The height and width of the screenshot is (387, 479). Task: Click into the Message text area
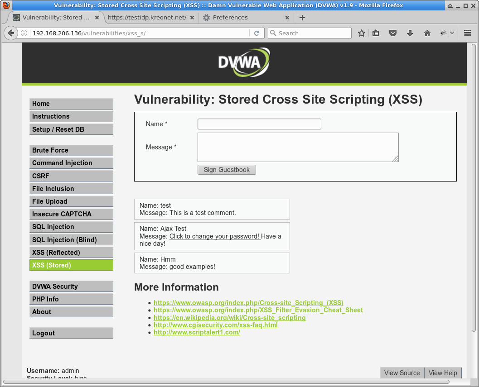tap(298, 147)
